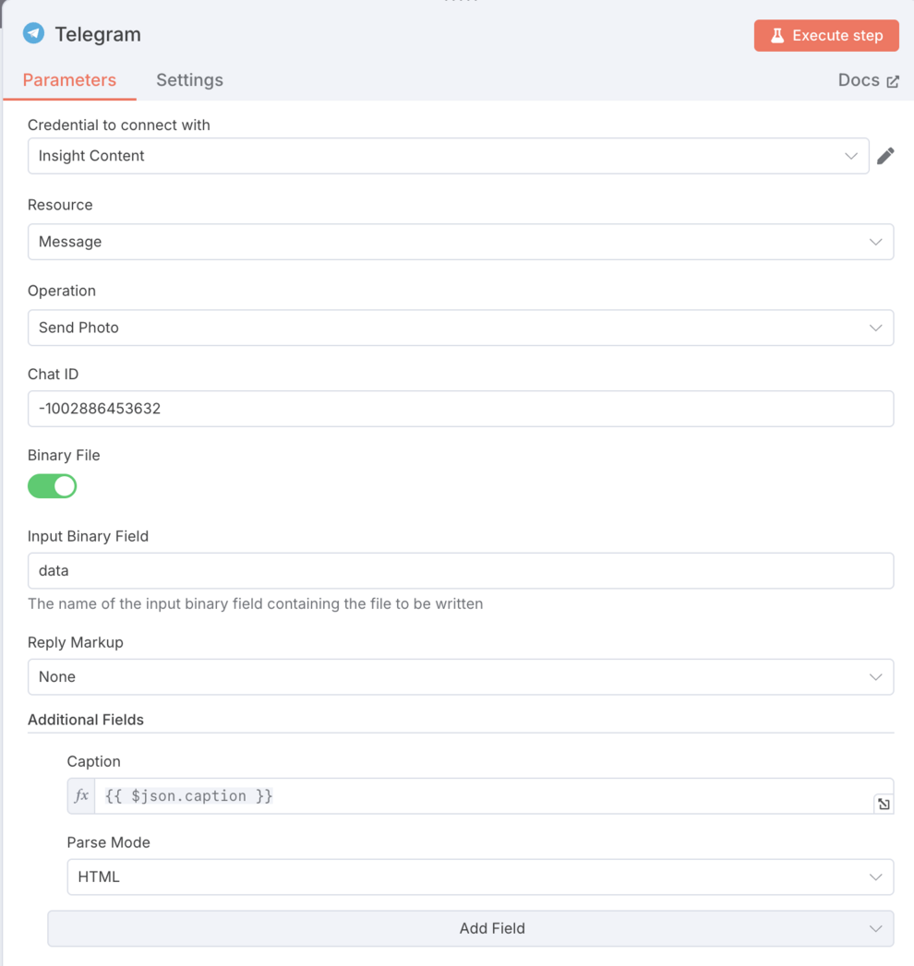Edit credential with the pencil icon

(885, 156)
